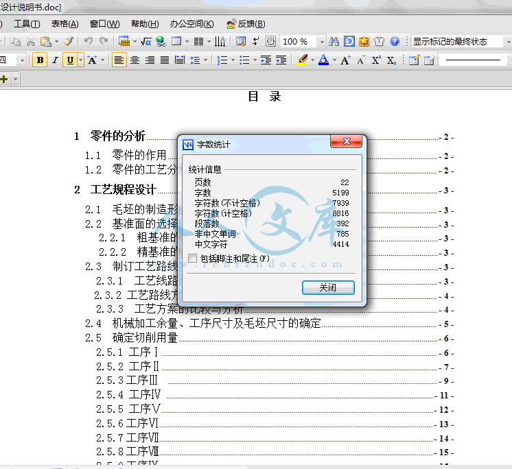Click the line style selector box
This screenshot has width=512, height=469.
[x=473, y=60]
